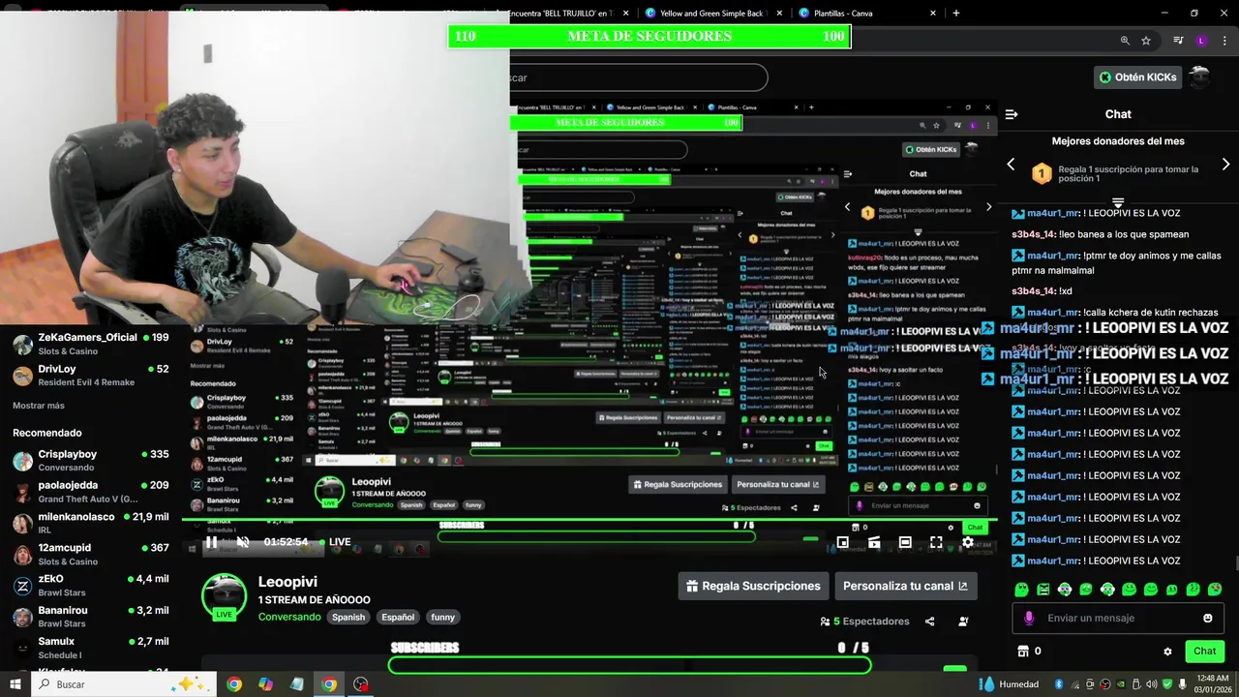Open the emoji picker in chat input
The height and width of the screenshot is (697, 1239).
[x=1207, y=618]
